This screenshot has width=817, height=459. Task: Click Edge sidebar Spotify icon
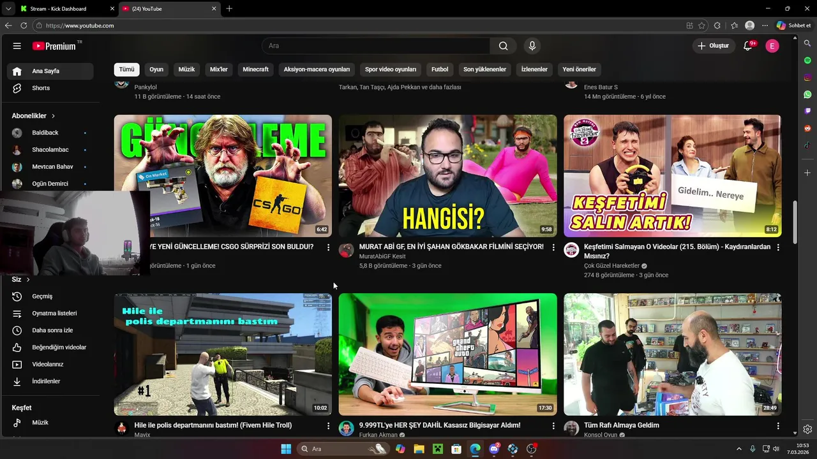point(807,60)
